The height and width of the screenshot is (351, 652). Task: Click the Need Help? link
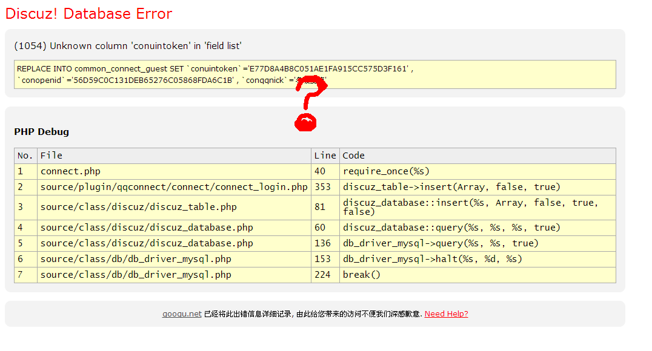[x=446, y=314]
